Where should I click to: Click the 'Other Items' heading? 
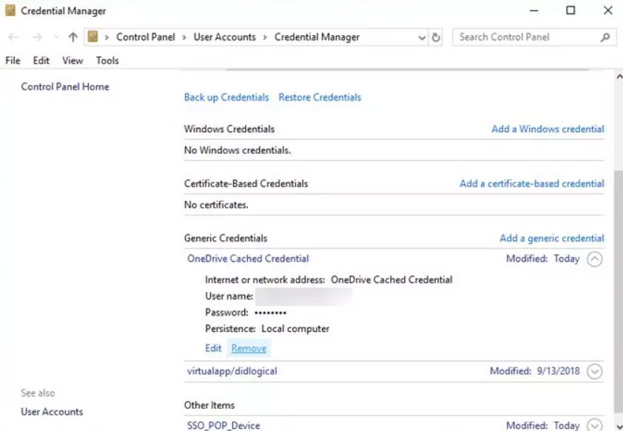[x=209, y=405]
